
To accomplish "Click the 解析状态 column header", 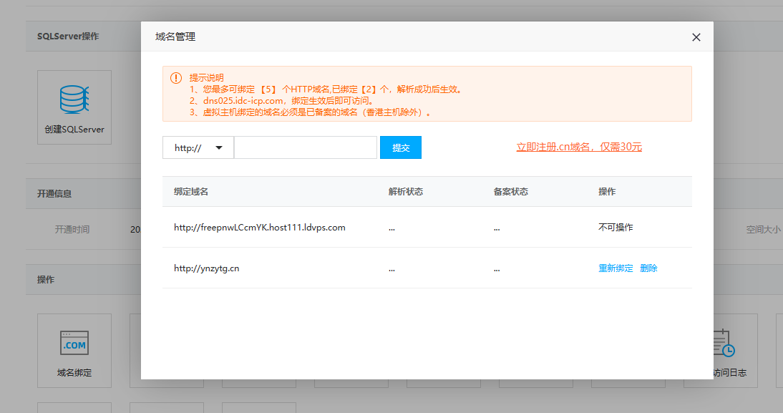I will coord(406,192).
